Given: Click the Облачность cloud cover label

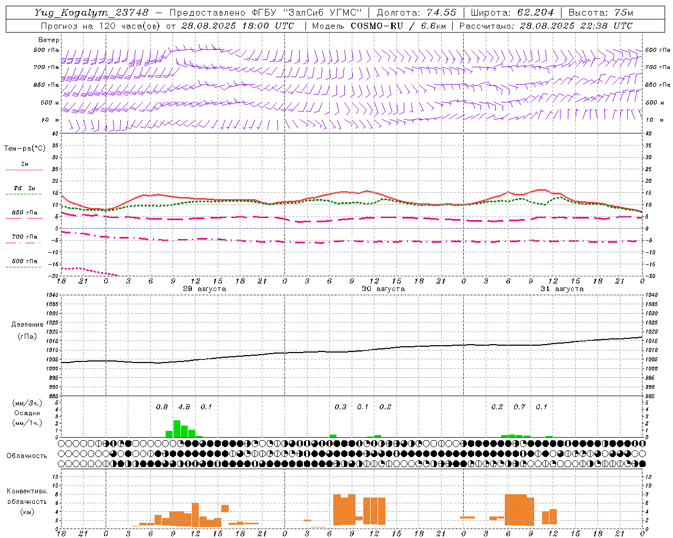Looking at the screenshot, I should [x=27, y=456].
